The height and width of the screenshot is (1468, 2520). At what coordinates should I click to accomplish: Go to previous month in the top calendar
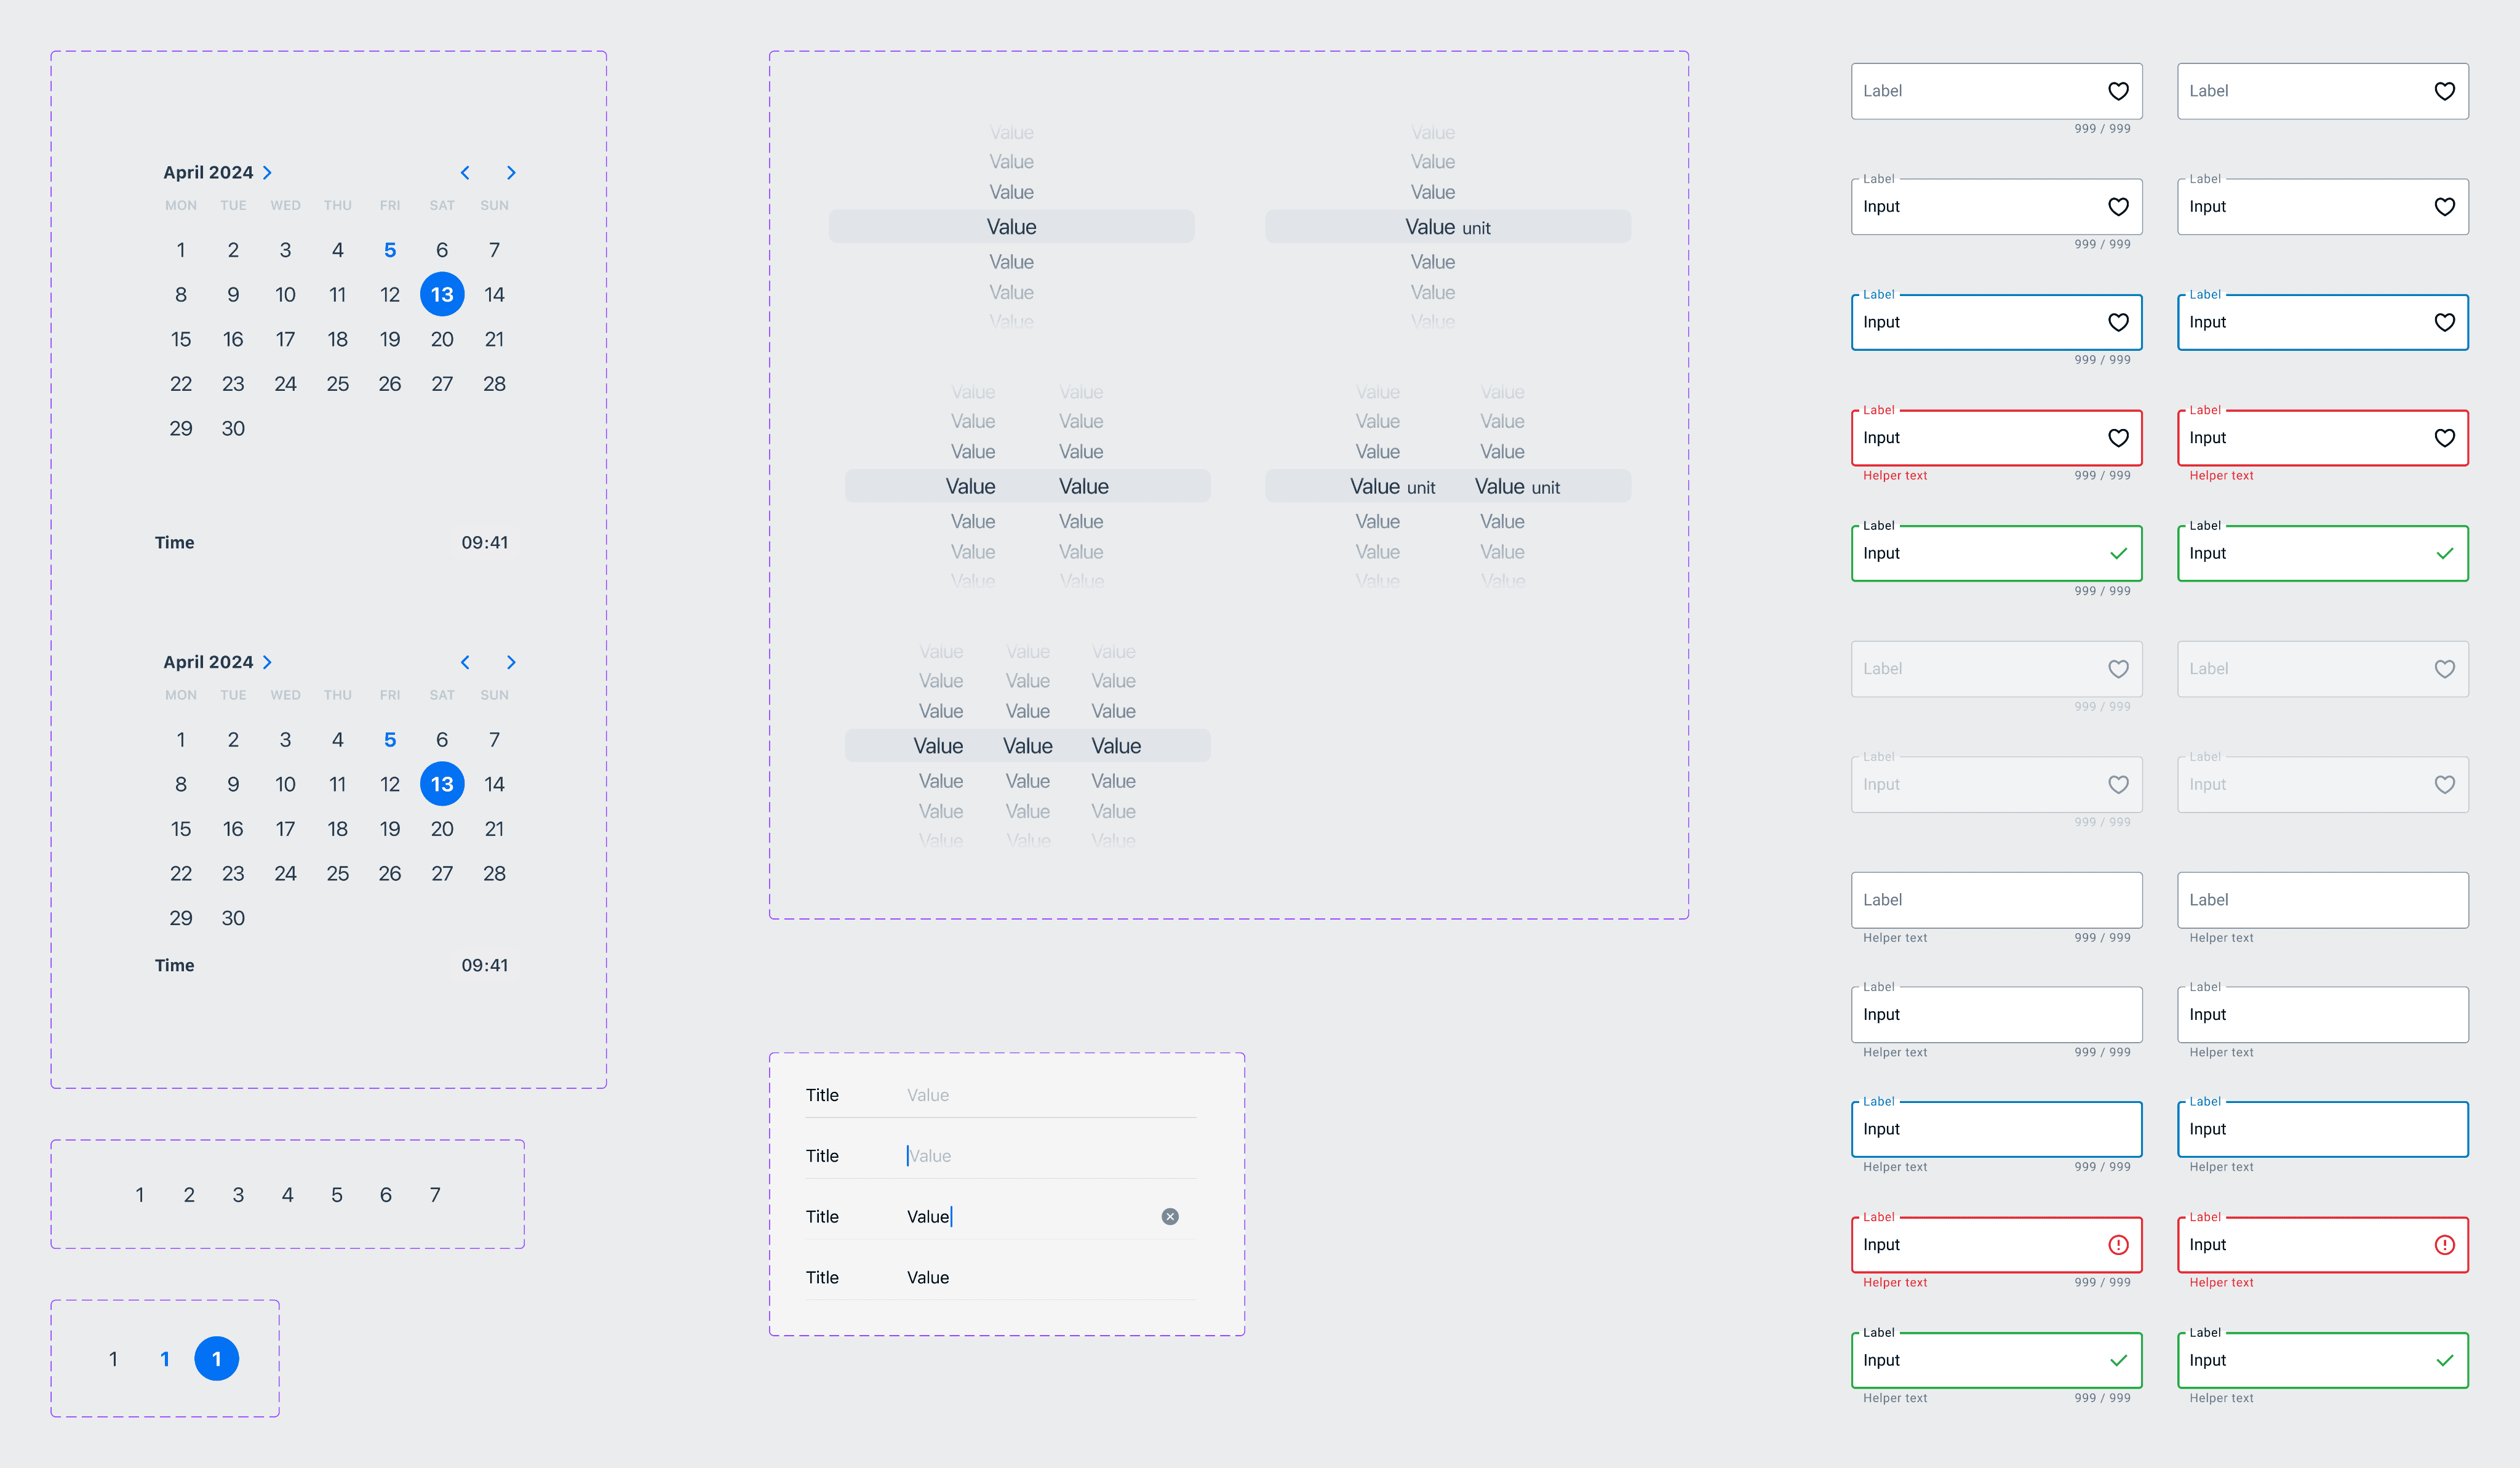pos(465,173)
